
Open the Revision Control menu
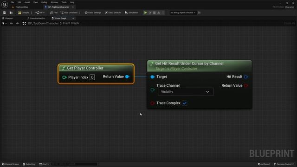pyautogui.click(x=284, y=164)
